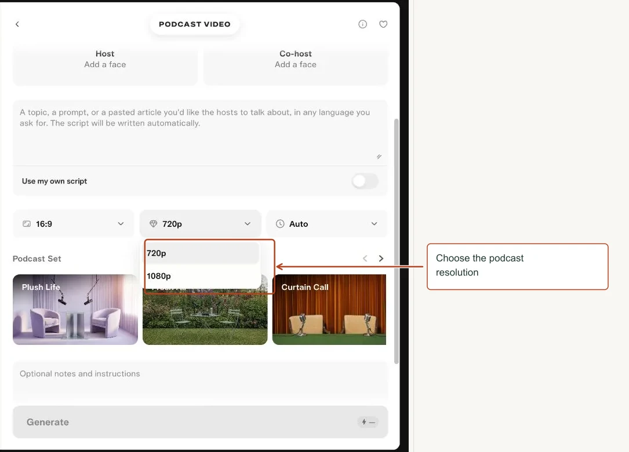This screenshot has height=452, width=629.
Task: Go back with the left chevron icon
Action: (x=17, y=24)
